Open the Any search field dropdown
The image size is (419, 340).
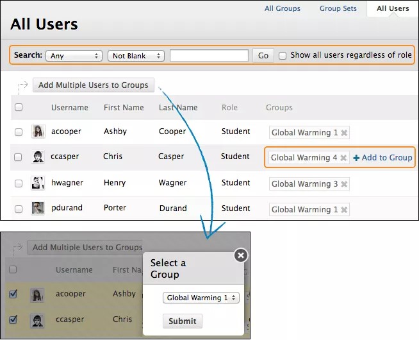[x=74, y=56]
